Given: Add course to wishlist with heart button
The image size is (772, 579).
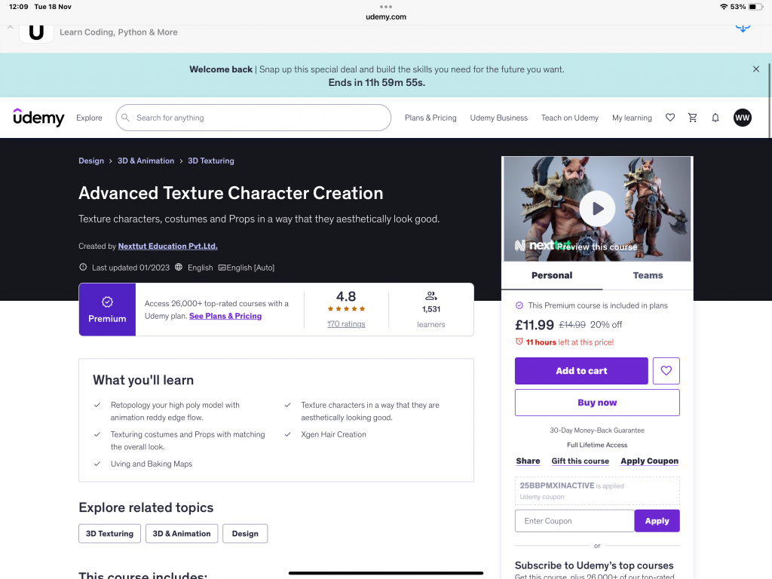Looking at the screenshot, I should coord(666,371).
